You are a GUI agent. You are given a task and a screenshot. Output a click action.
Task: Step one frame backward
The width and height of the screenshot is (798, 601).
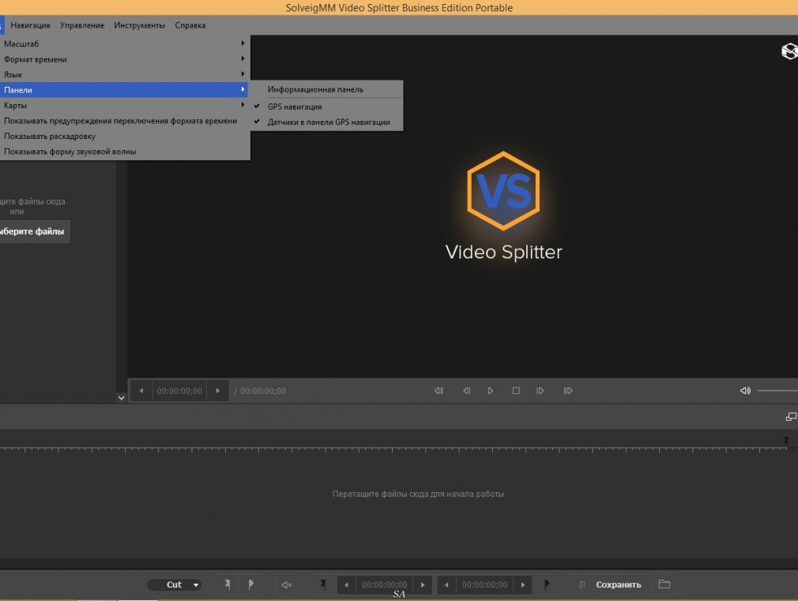pos(466,391)
